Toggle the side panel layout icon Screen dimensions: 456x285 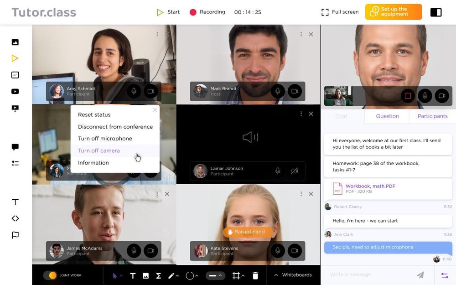(x=436, y=12)
